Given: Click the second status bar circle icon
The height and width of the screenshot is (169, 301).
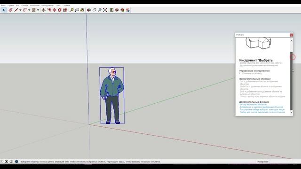Looking at the screenshot, I should point(7,161).
